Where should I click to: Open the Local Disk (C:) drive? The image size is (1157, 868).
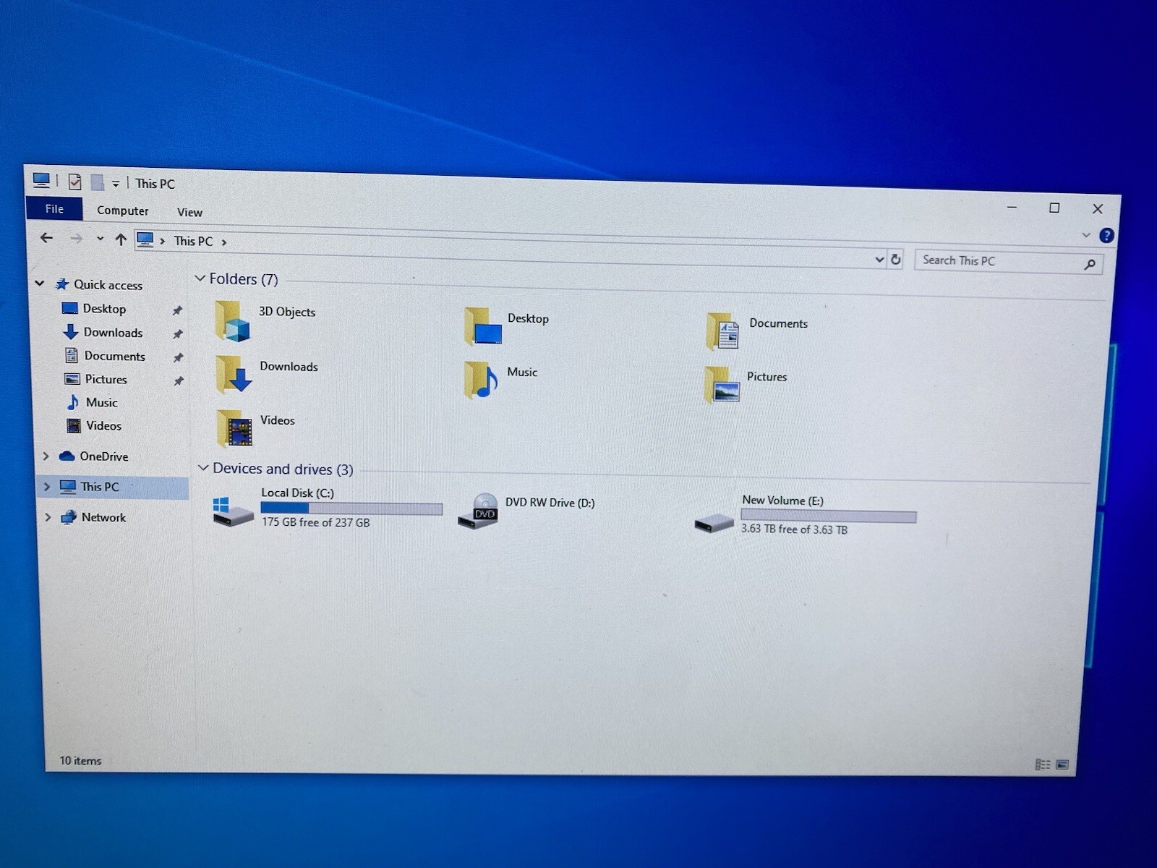click(x=233, y=510)
